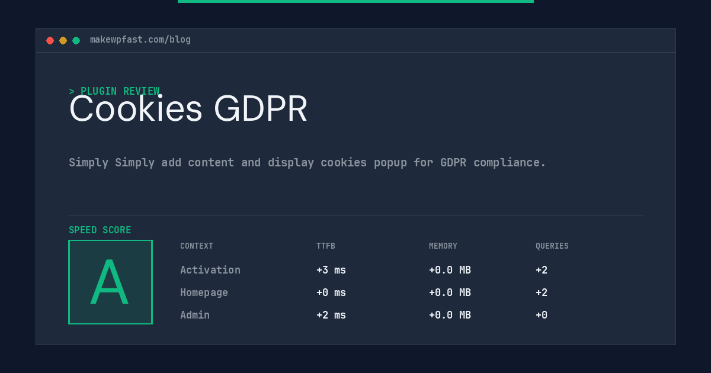
Task: Click the Homepage TTFB value +0 ms
Action: (x=331, y=292)
